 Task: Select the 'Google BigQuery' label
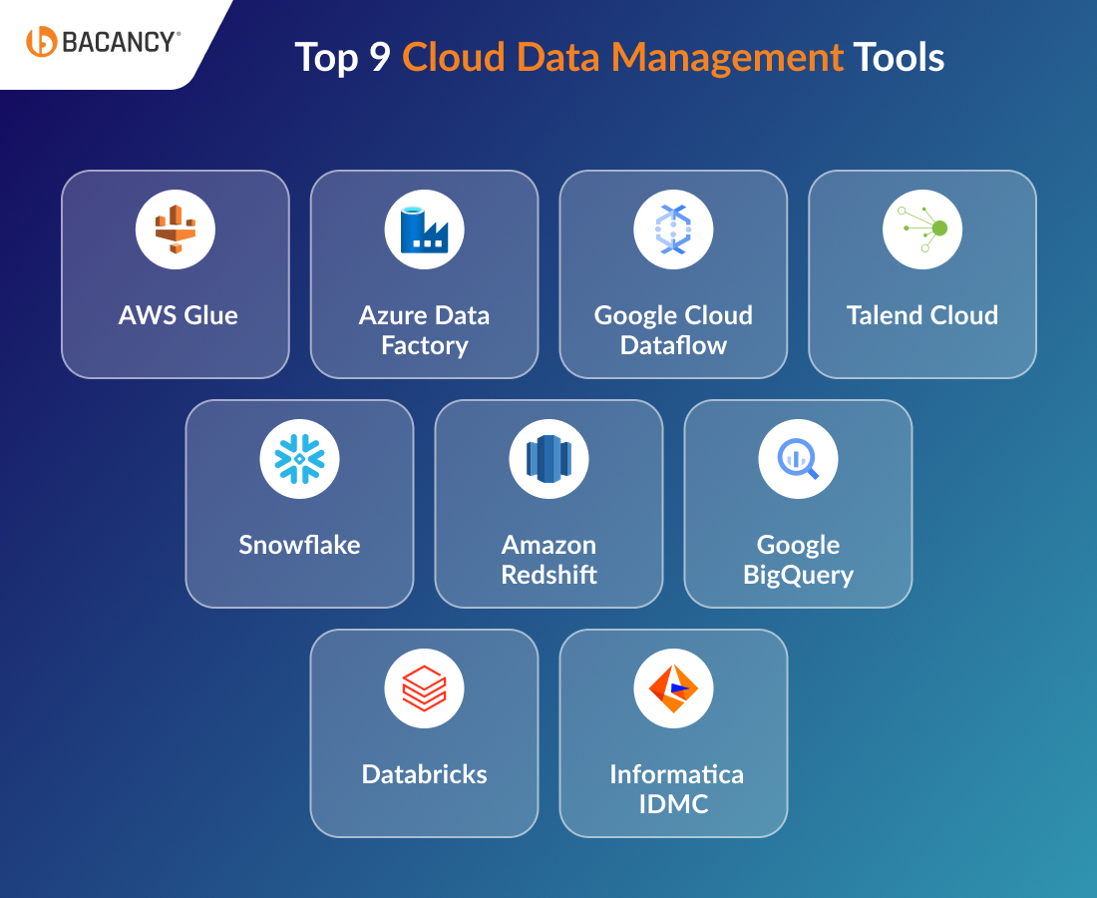798,560
